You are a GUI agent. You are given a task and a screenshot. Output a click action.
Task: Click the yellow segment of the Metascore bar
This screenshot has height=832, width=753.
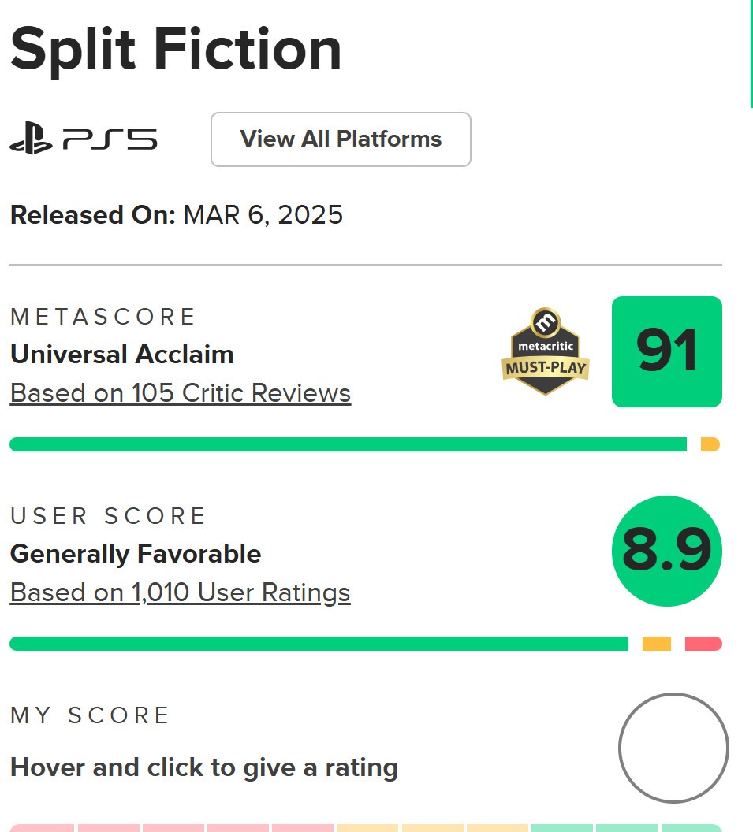pyautogui.click(x=710, y=444)
